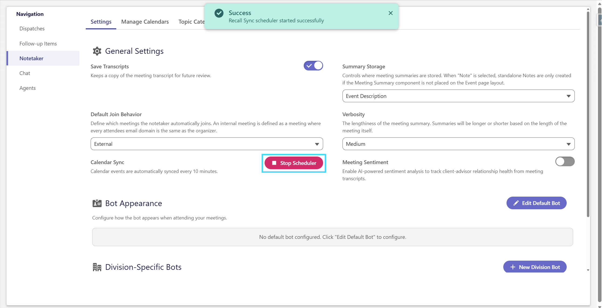Viewport: 602px width, 308px height.
Task: Click the plus icon on New Division Bot
Action: (x=513, y=267)
